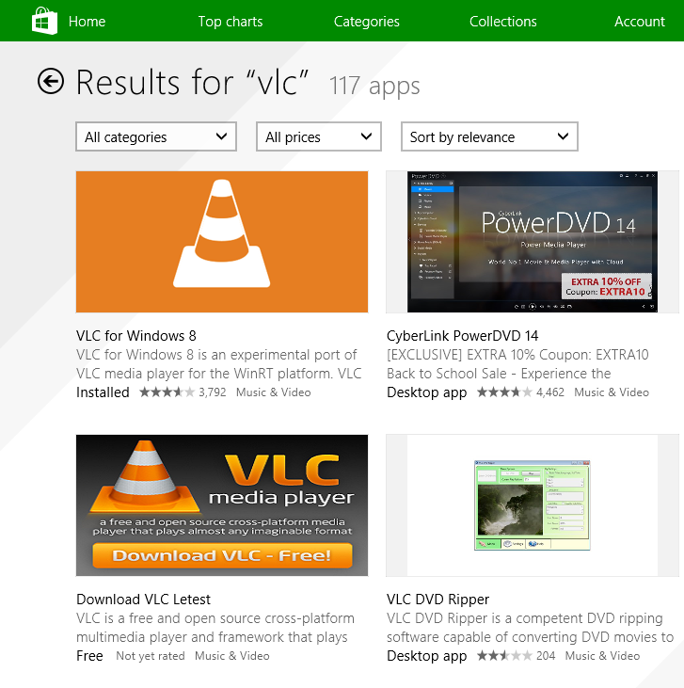The height and width of the screenshot is (688, 684).
Task: Expand the All categories dropdown
Action: tap(156, 136)
